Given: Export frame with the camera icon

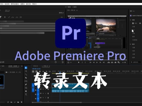Looking at the screenshot, I should click(116, 63).
